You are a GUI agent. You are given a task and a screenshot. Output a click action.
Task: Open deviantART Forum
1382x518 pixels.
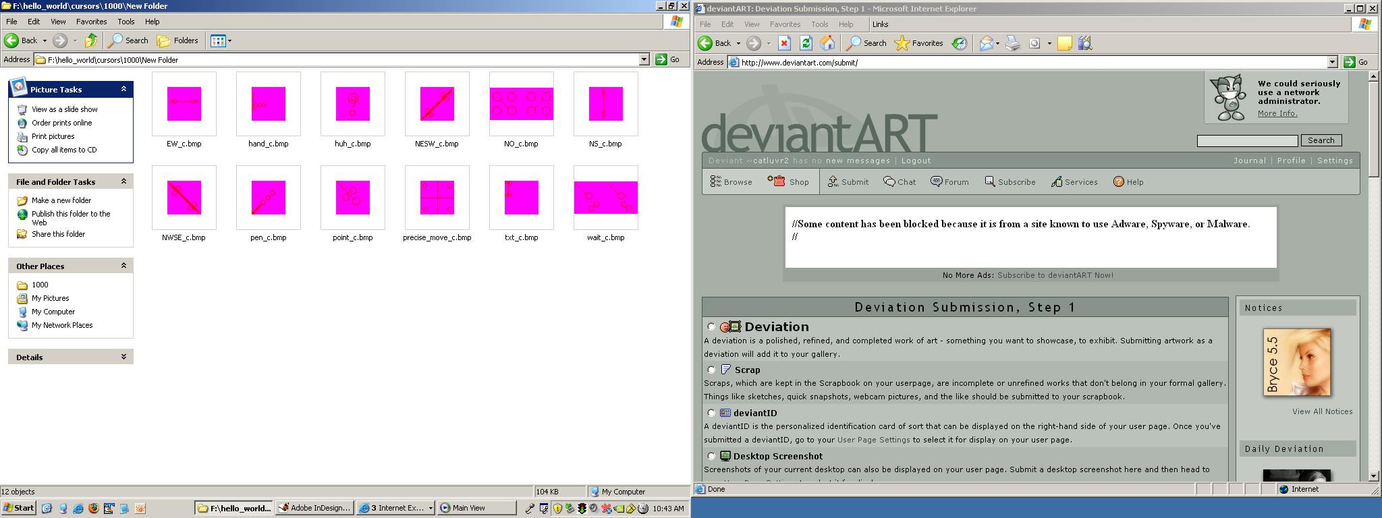point(949,181)
